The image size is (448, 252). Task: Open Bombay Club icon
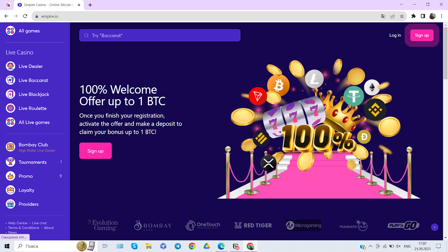click(x=10, y=146)
